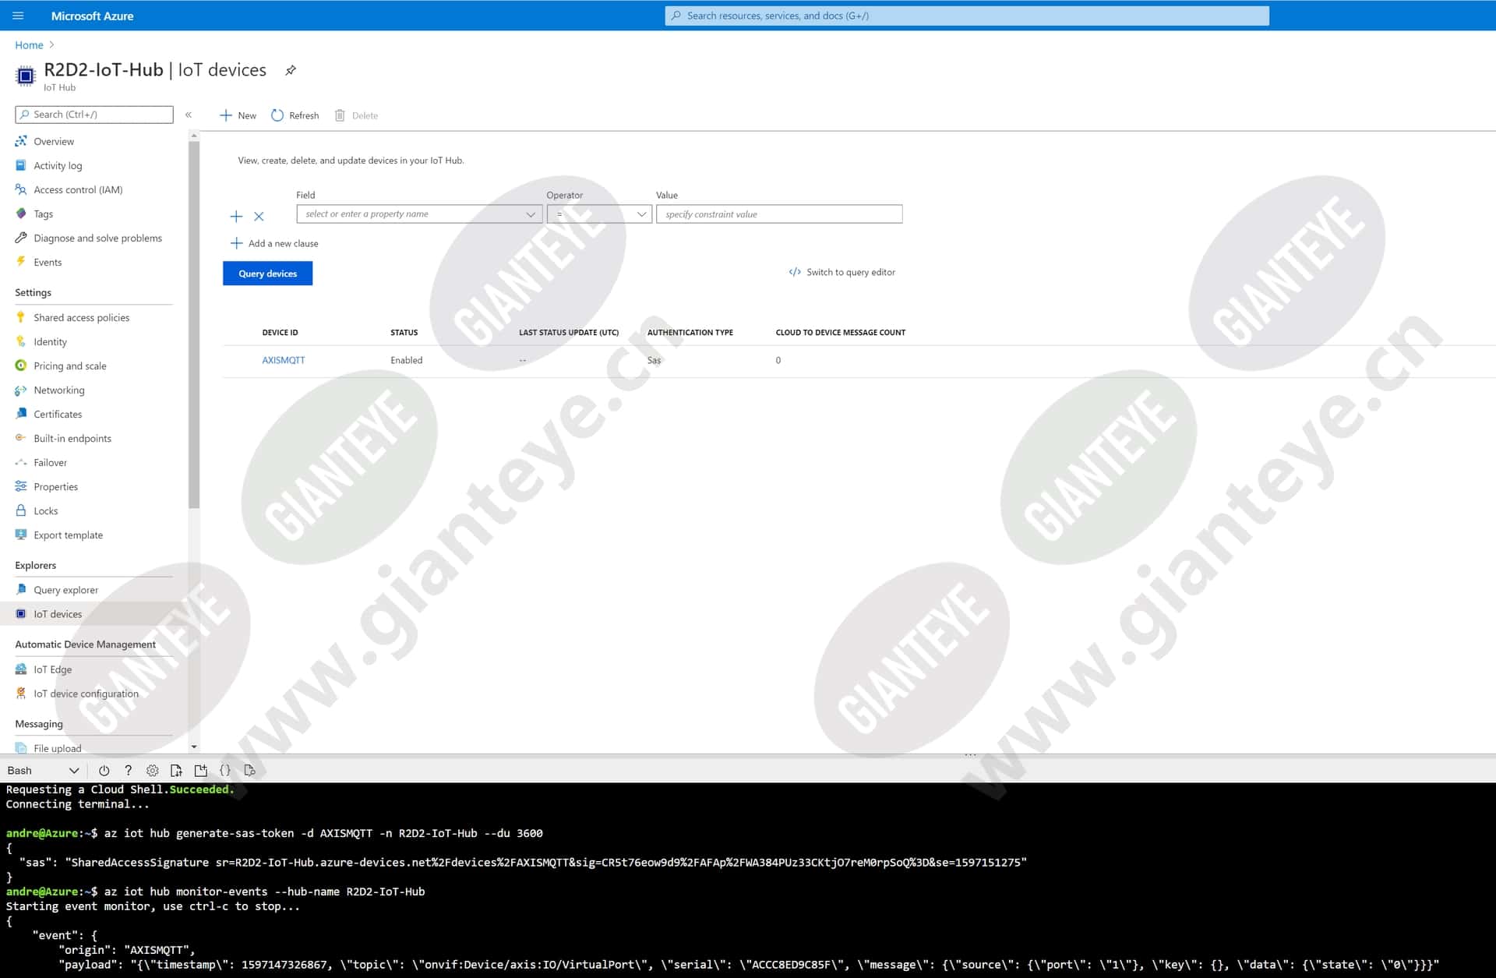The image size is (1496, 978).
Task: Add a filter clause with plus icon
Action: coord(236,217)
